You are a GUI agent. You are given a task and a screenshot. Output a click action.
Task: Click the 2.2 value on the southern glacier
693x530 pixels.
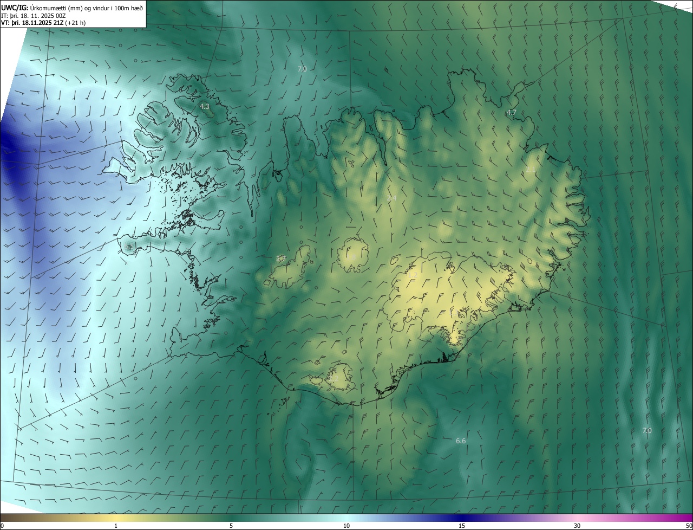point(333,378)
